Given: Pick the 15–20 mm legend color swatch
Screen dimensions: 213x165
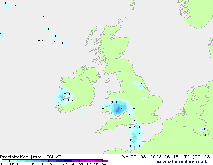Looking at the screenshot, I should [52, 161].
